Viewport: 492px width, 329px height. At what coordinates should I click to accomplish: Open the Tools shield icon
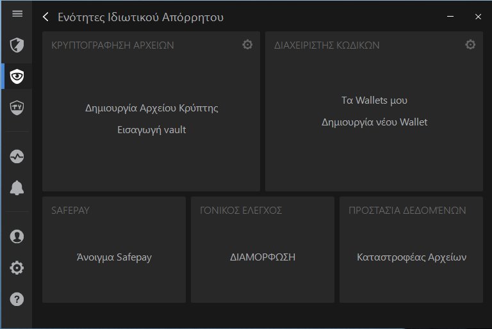(x=17, y=108)
